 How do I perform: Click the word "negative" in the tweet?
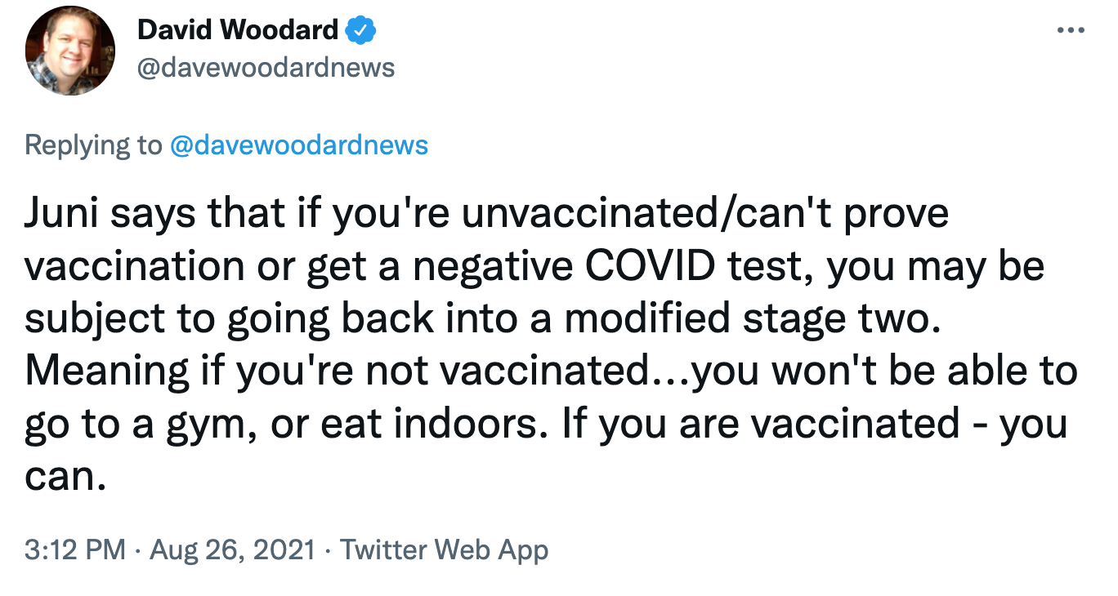pyautogui.click(x=451, y=267)
